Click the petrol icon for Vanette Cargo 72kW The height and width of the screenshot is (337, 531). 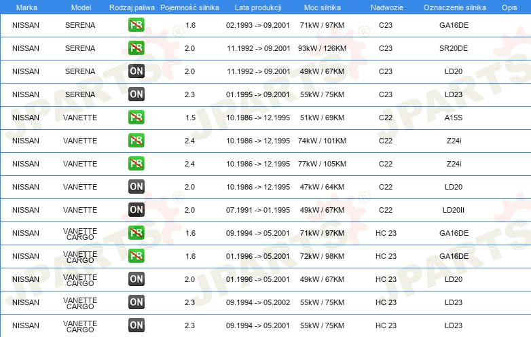tap(136, 255)
